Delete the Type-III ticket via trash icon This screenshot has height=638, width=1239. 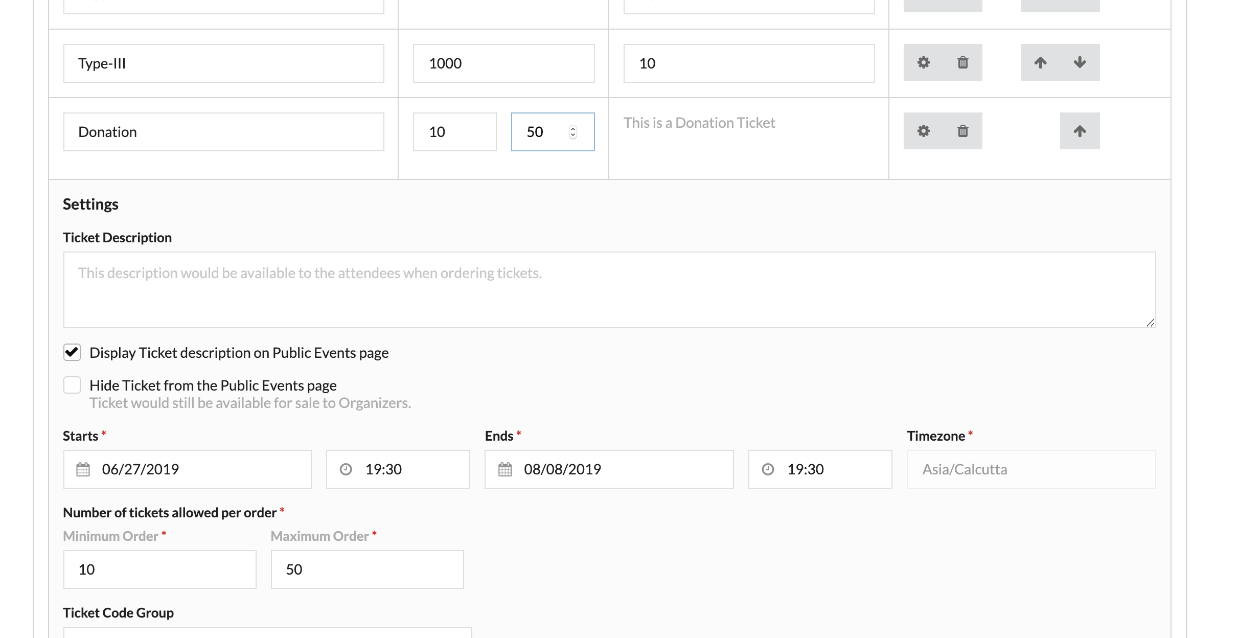962,62
